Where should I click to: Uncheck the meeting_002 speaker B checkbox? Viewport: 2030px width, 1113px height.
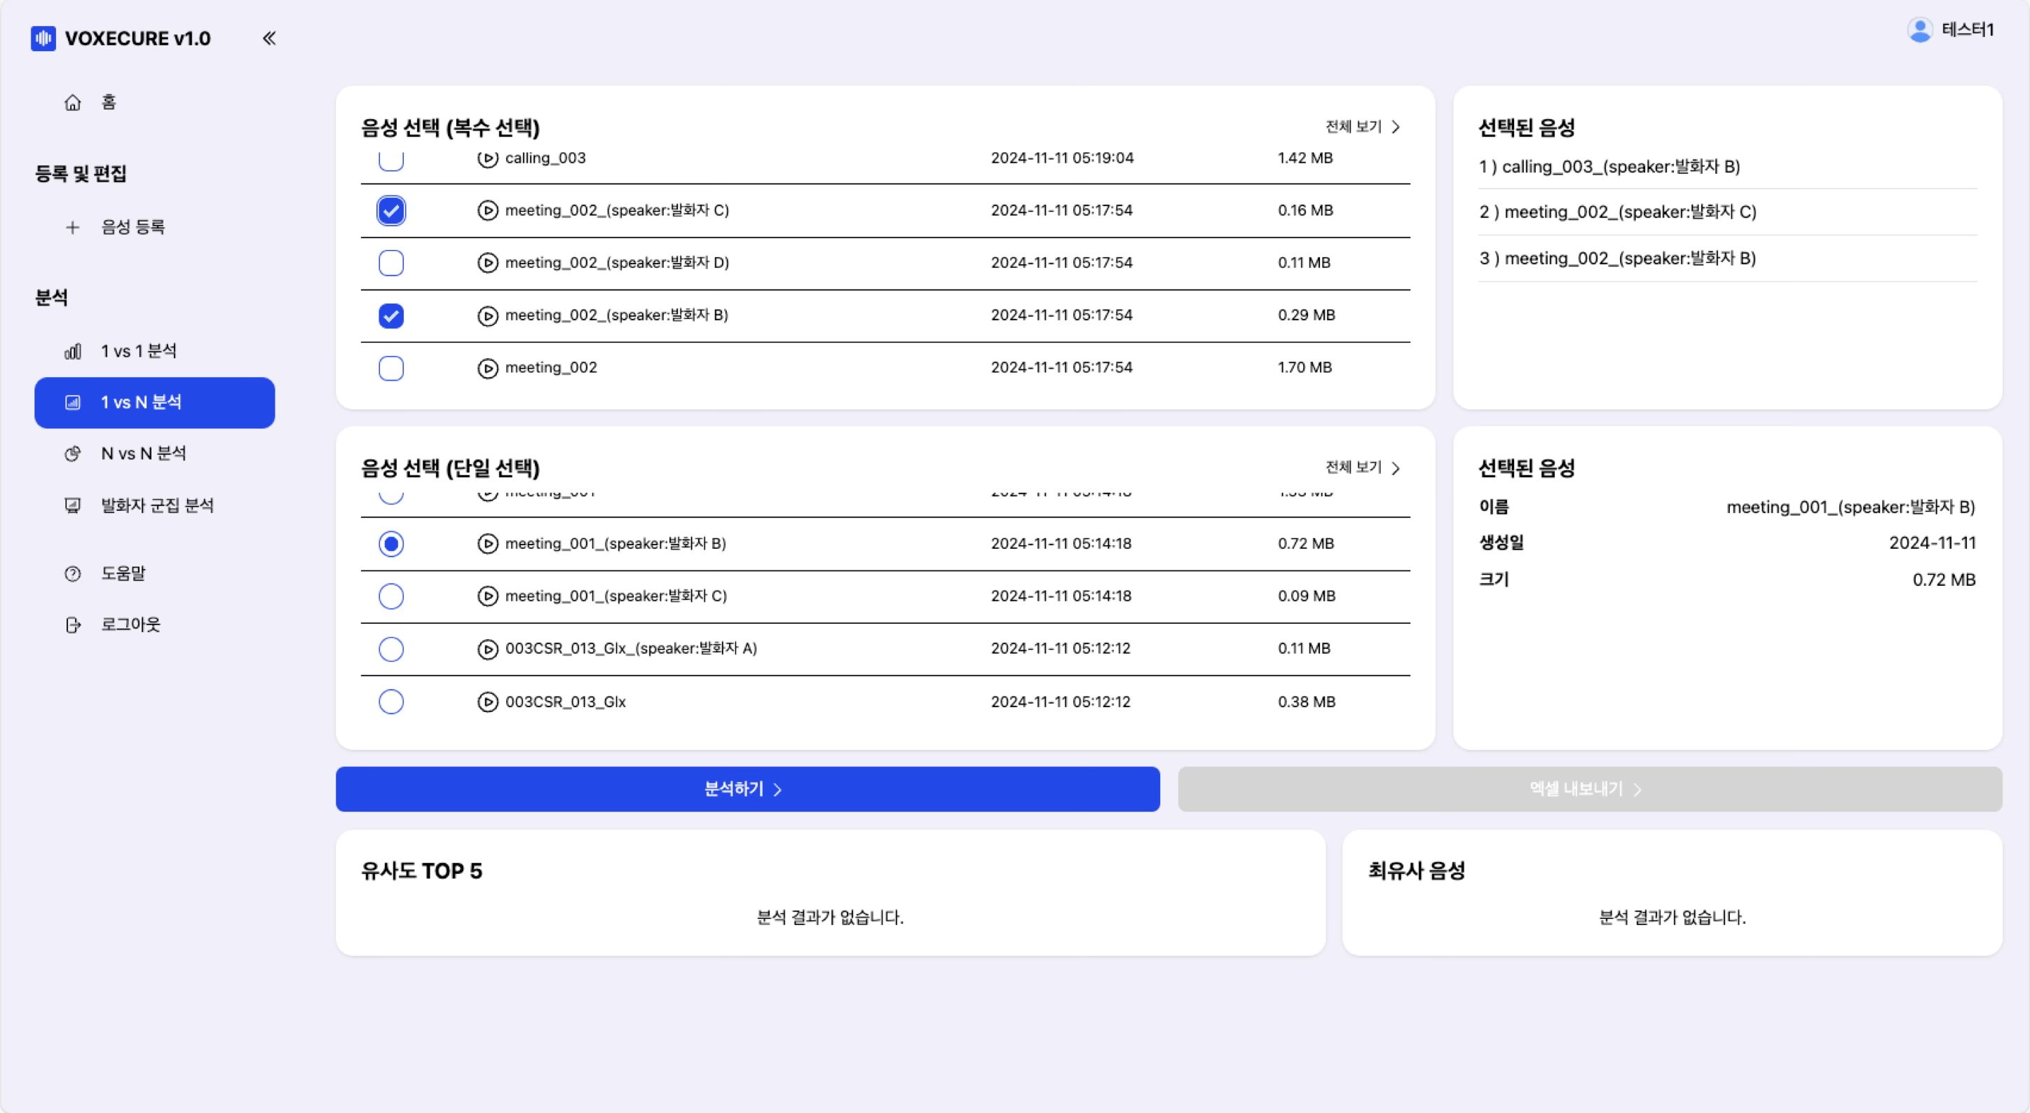coord(391,316)
